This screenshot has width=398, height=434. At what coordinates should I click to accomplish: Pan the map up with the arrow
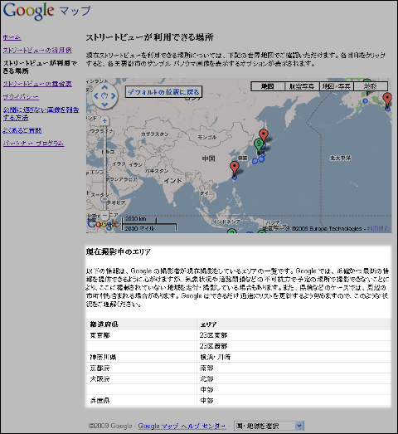(104, 87)
